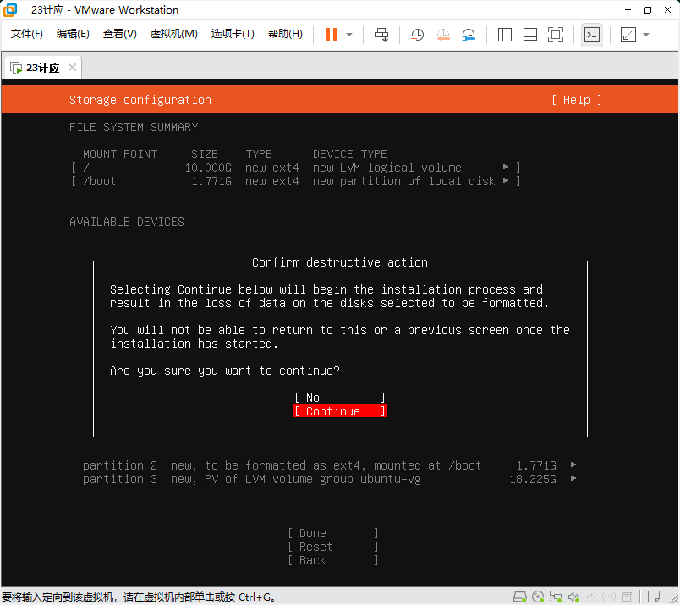Toggle the thumbnail bar icon
The width and height of the screenshot is (680, 605).
(x=530, y=35)
